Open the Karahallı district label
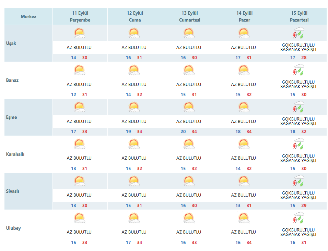The height and width of the screenshot is (251, 328). coord(15,154)
